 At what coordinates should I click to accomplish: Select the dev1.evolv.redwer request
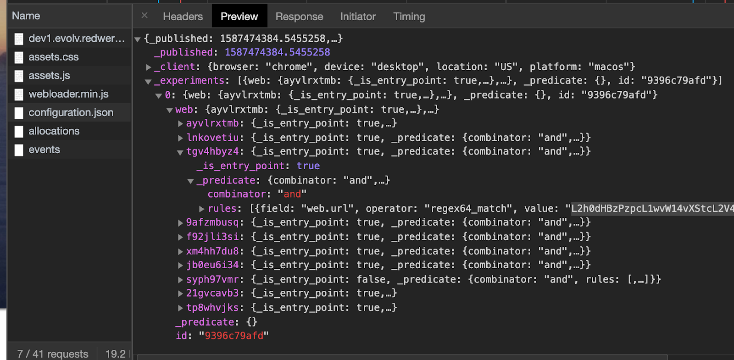point(70,39)
